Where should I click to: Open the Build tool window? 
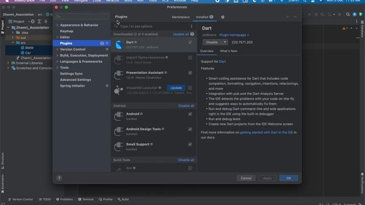123,199
